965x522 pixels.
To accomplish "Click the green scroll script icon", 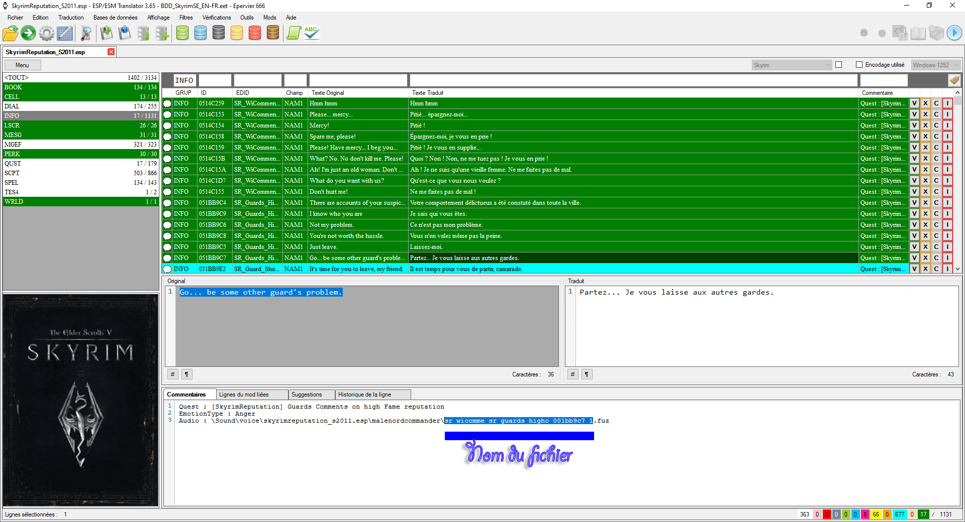I will pyautogui.click(x=294, y=33).
